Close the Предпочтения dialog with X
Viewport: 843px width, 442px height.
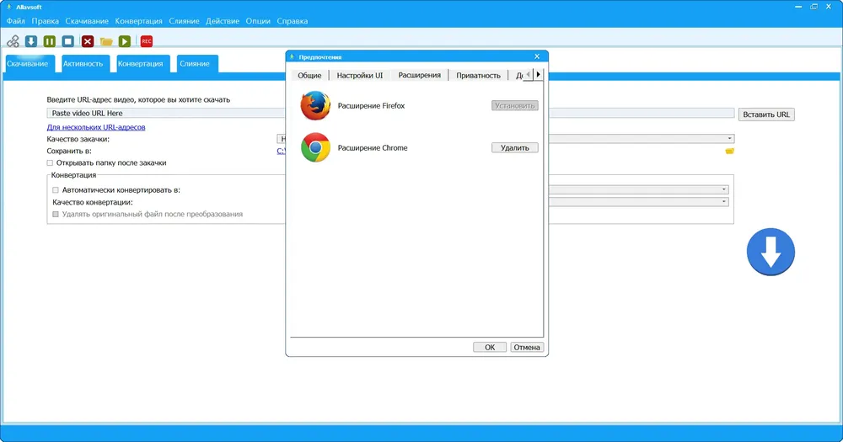point(536,56)
